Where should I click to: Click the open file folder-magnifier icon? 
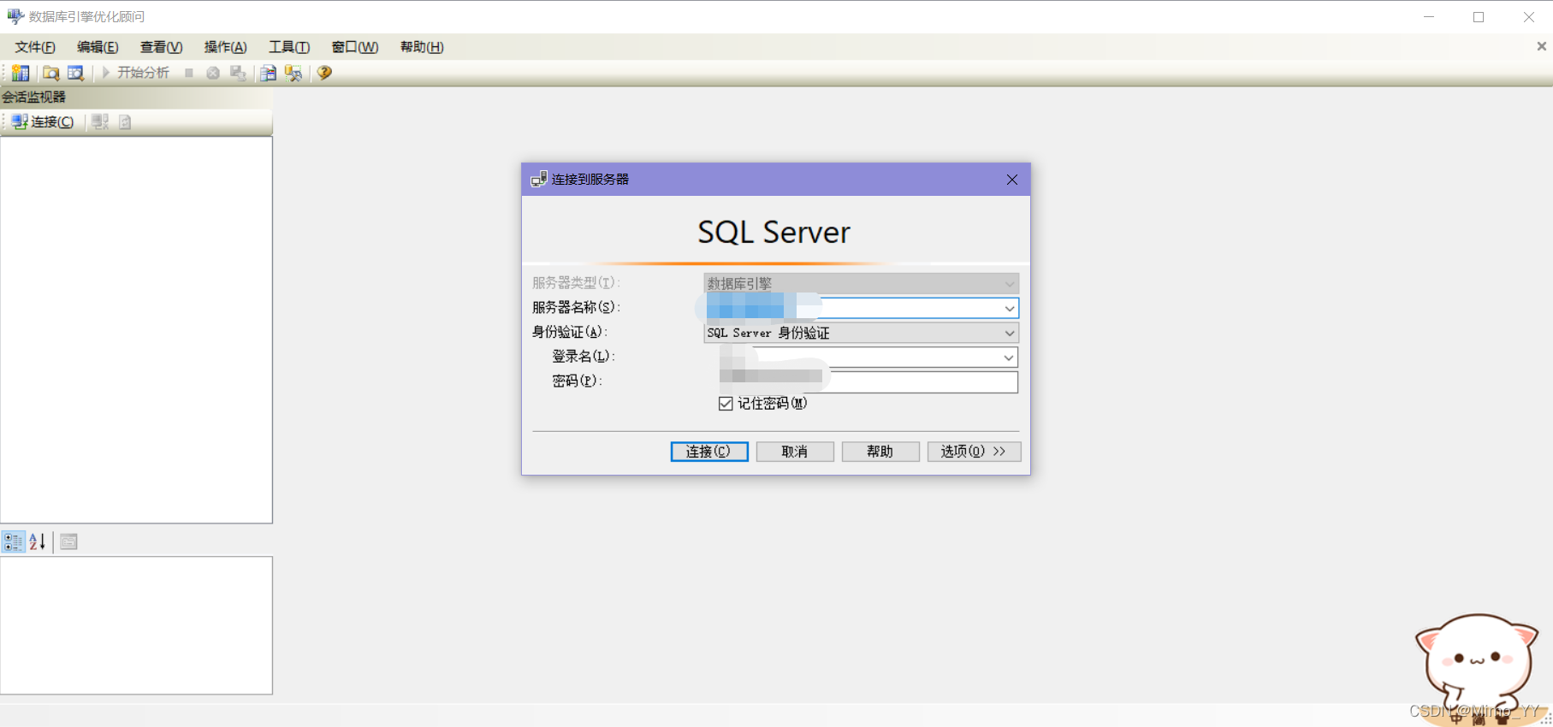click(51, 73)
